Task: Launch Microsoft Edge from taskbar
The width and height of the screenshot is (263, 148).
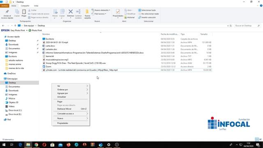Action: pyautogui.click(x=20, y=145)
